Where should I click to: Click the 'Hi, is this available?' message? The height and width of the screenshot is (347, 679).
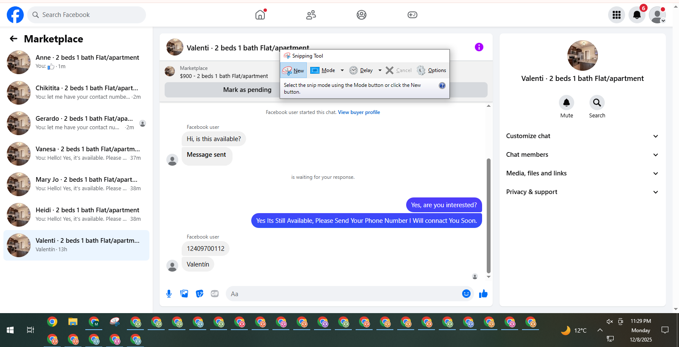(214, 139)
